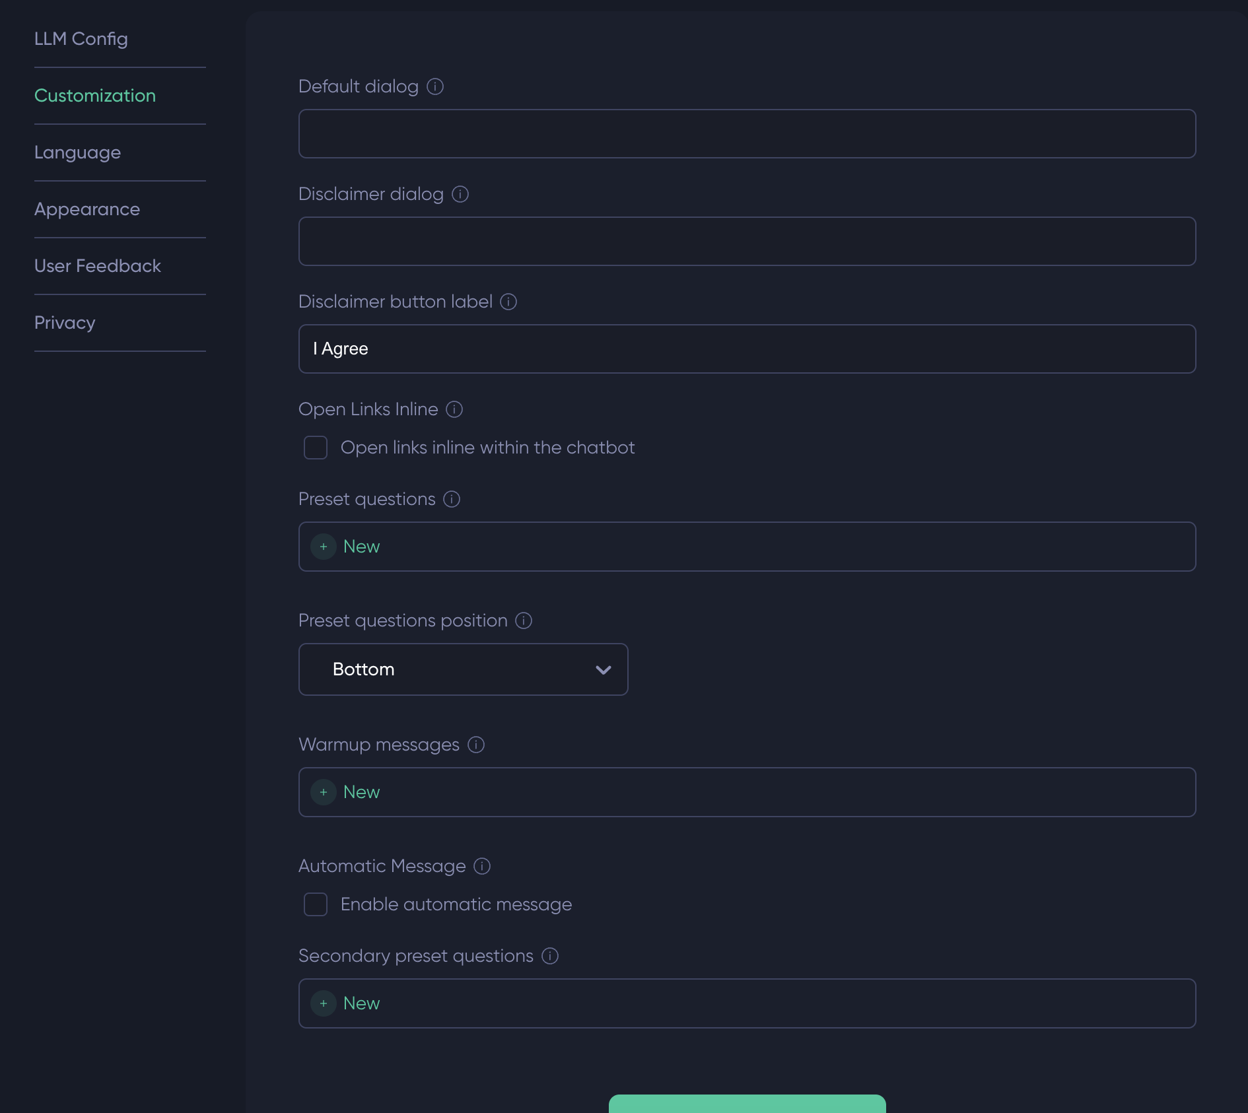
Task: Open the Appearance section
Action: click(x=87, y=209)
